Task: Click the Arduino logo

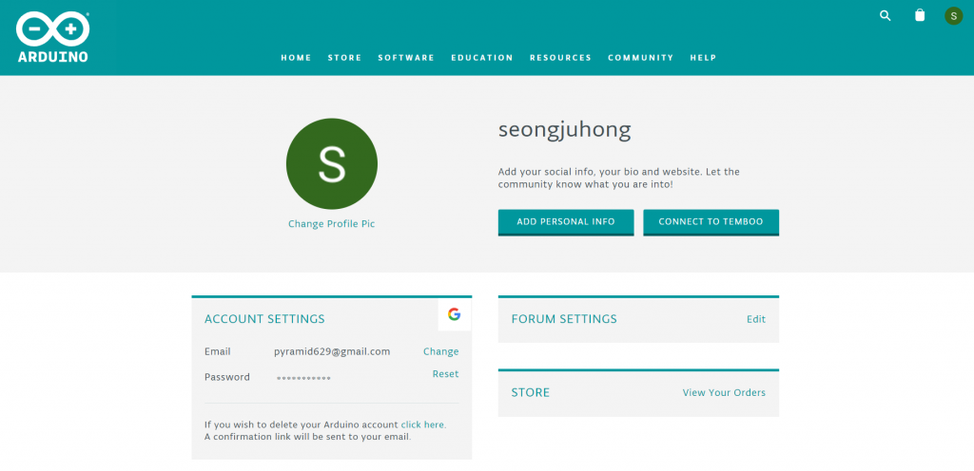Action: (x=53, y=37)
